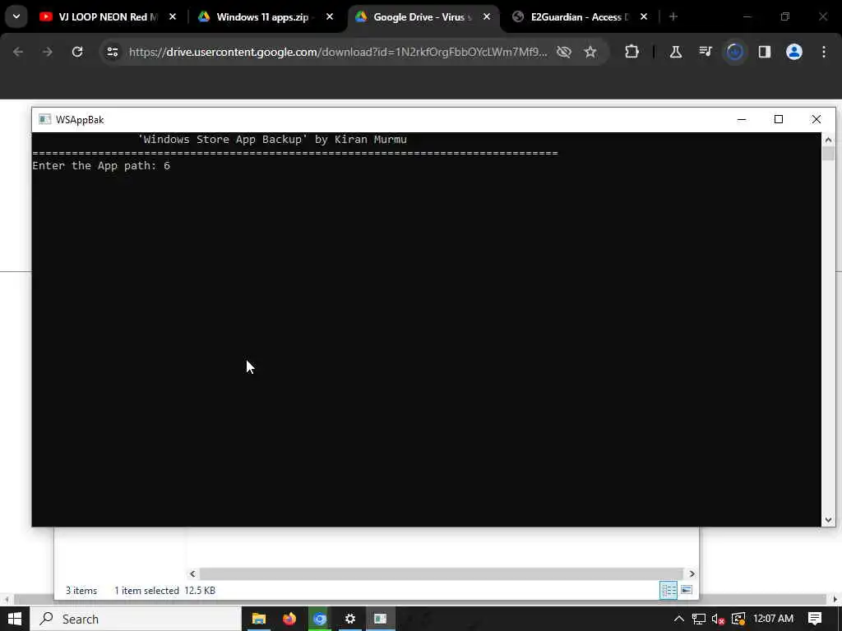The width and height of the screenshot is (842, 631).
Task: Click the drive.usercontent.google.com URL field
Action: [x=338, y=52]
